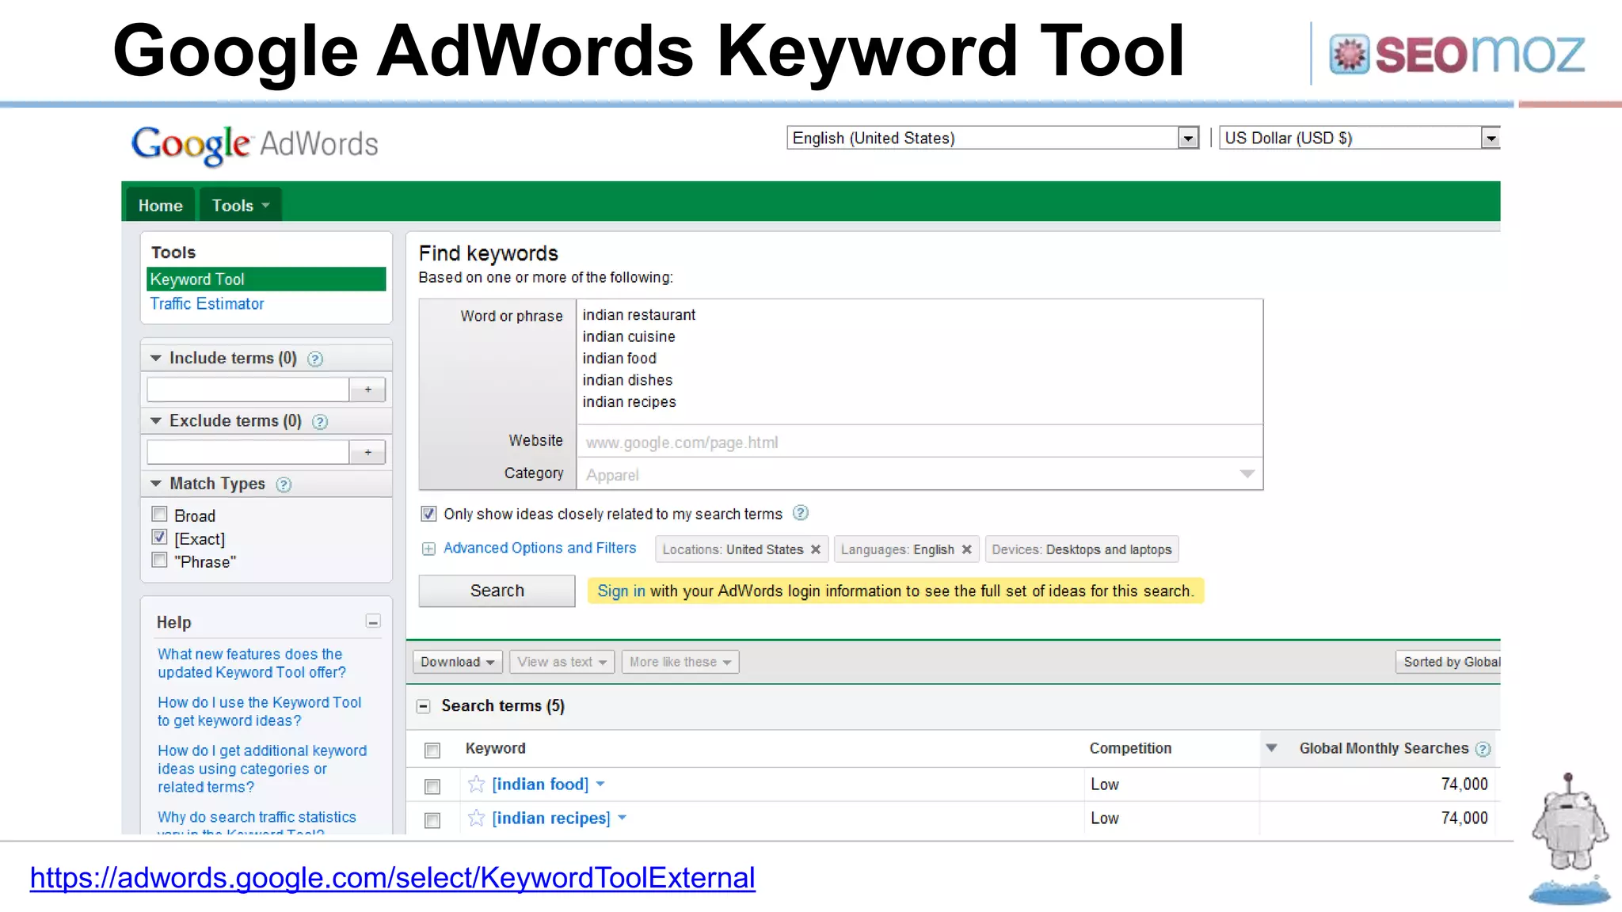1622x912 pixels.
Task: Open Advanced Options and Filters link
Action: 539,548
